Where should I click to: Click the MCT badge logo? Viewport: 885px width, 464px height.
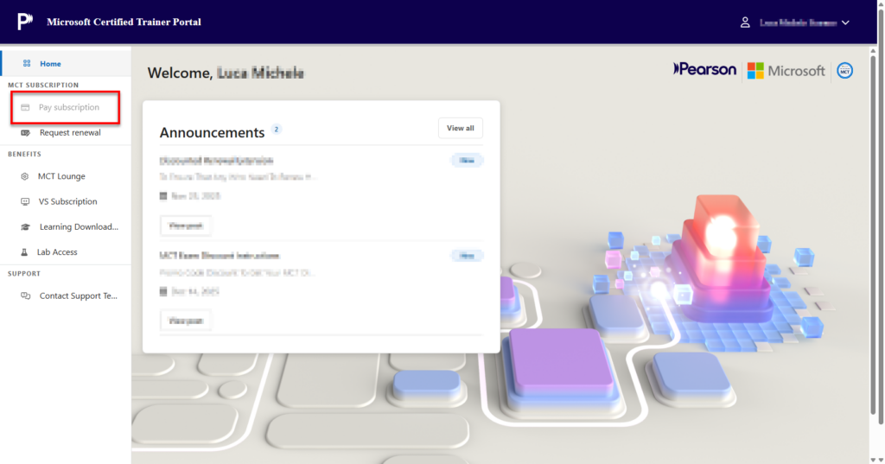tap(845, 71)
